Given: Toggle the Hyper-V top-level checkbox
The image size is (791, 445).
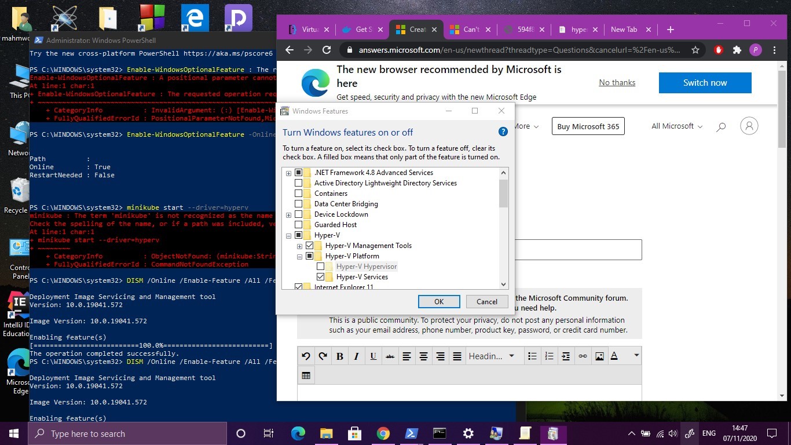Looking at the screenshot, I should pos(299,235).
